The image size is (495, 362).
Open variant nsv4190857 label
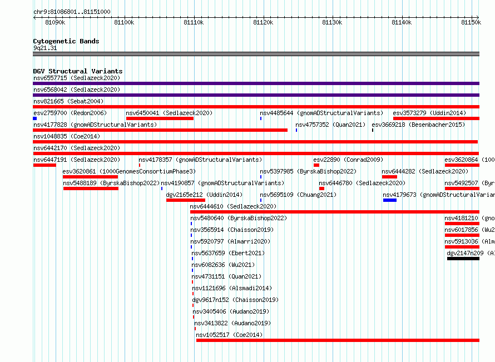(x=222, y=183)
